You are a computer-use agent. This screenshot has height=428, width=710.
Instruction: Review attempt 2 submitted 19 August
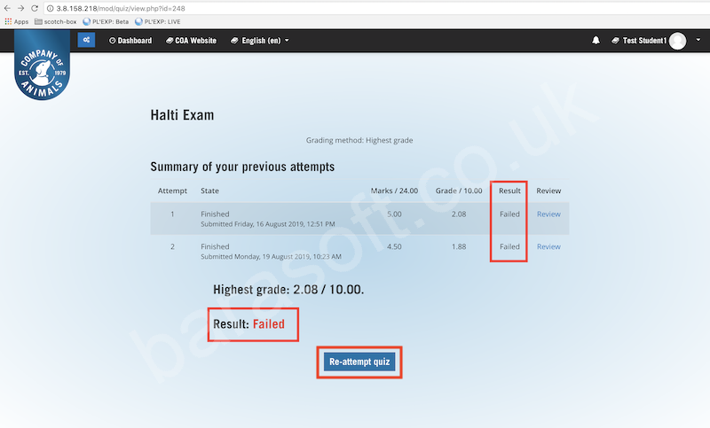(x=548, y=246)
